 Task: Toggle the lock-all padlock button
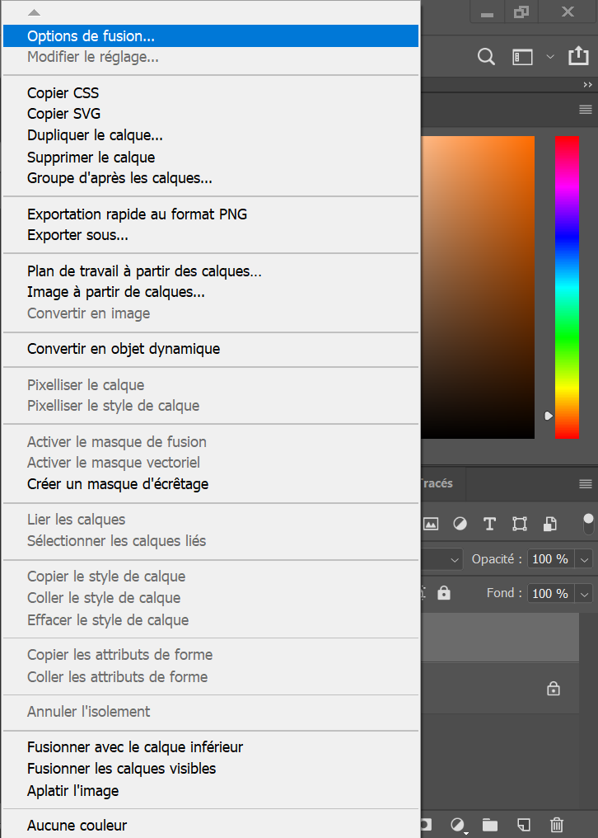[x=444, y=593]
